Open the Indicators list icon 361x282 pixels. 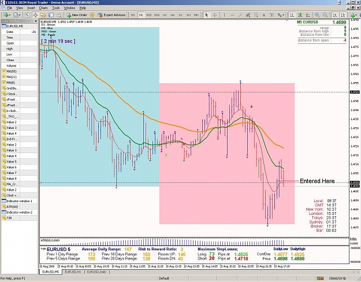352,15
